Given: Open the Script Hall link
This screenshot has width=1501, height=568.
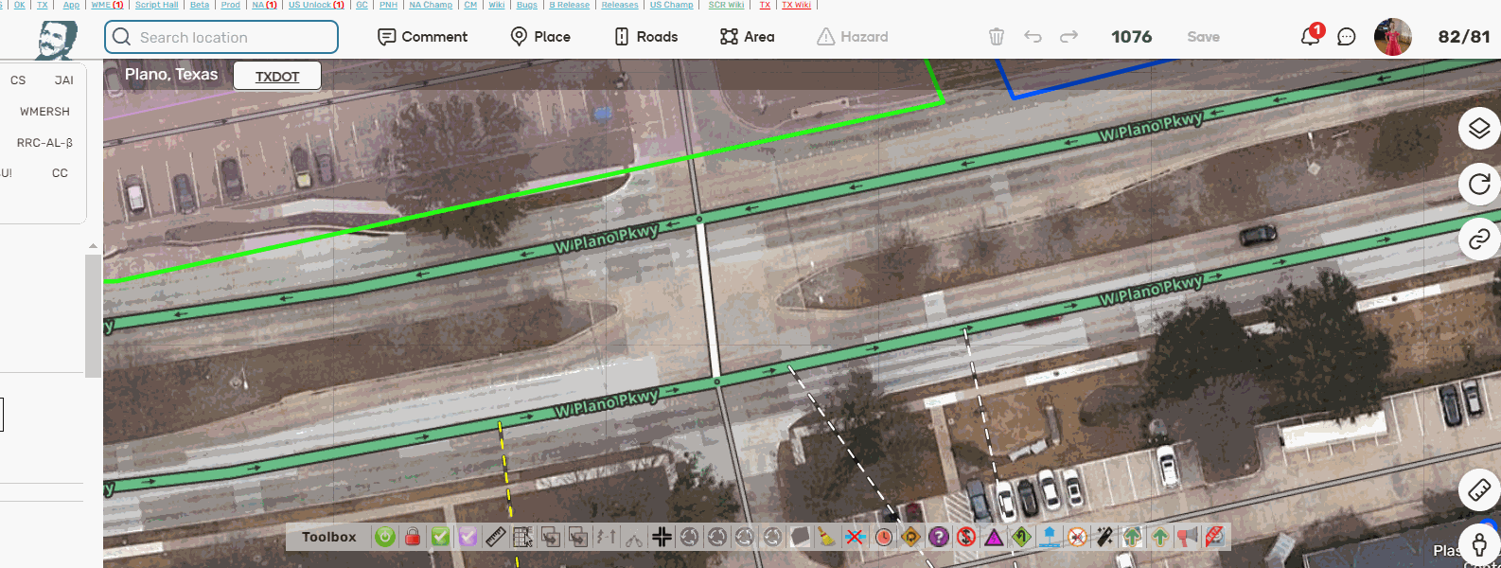Looking at the screenshot, I should click(156, 5).
